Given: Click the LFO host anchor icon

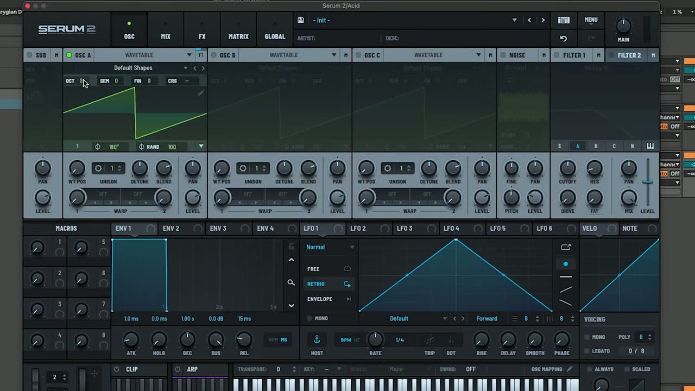Looking at the screenshot, I should (317, 339).
